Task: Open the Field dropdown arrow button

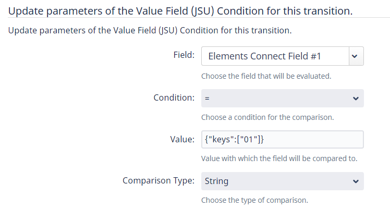Action: 356,56
